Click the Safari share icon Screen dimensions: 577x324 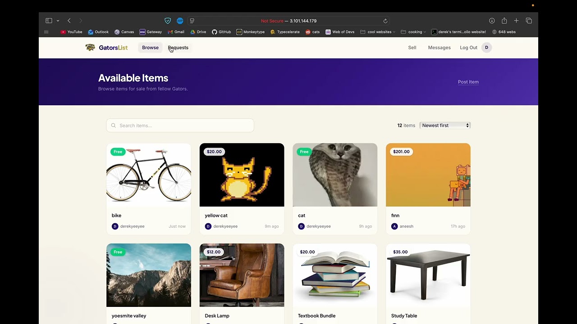(x=504, y=21)
